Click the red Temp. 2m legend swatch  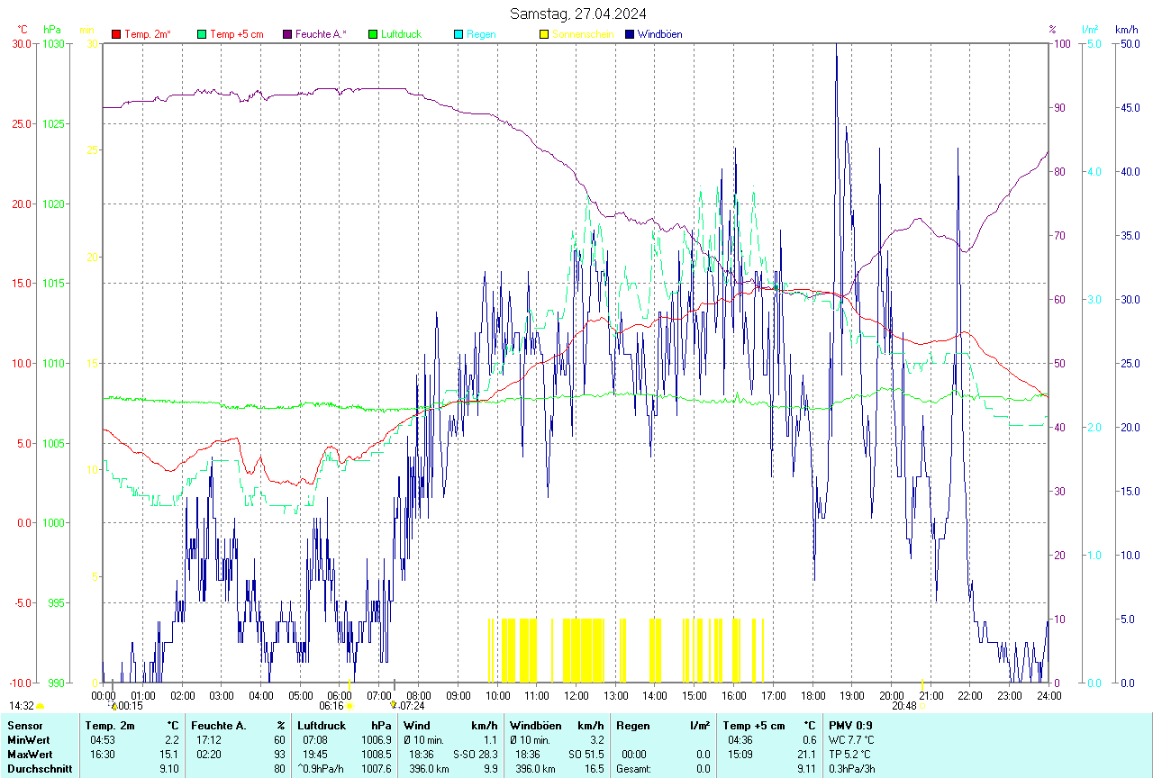pyautogui.click(x=116, y=34)
